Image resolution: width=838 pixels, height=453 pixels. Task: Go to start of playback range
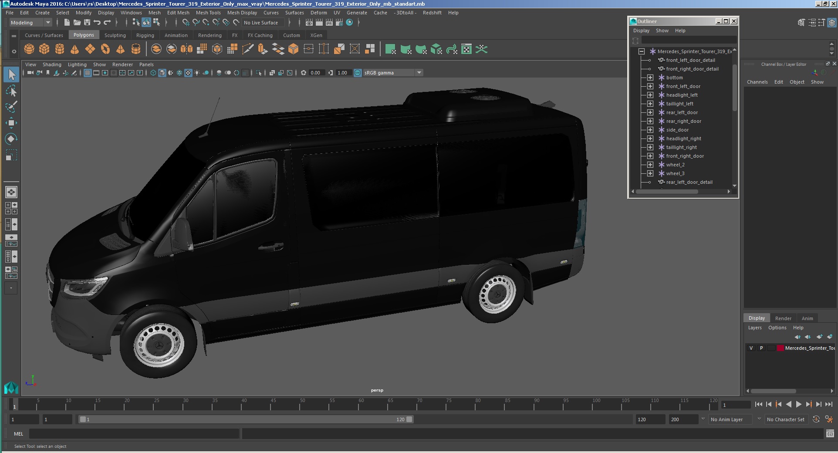pos(758,405)
